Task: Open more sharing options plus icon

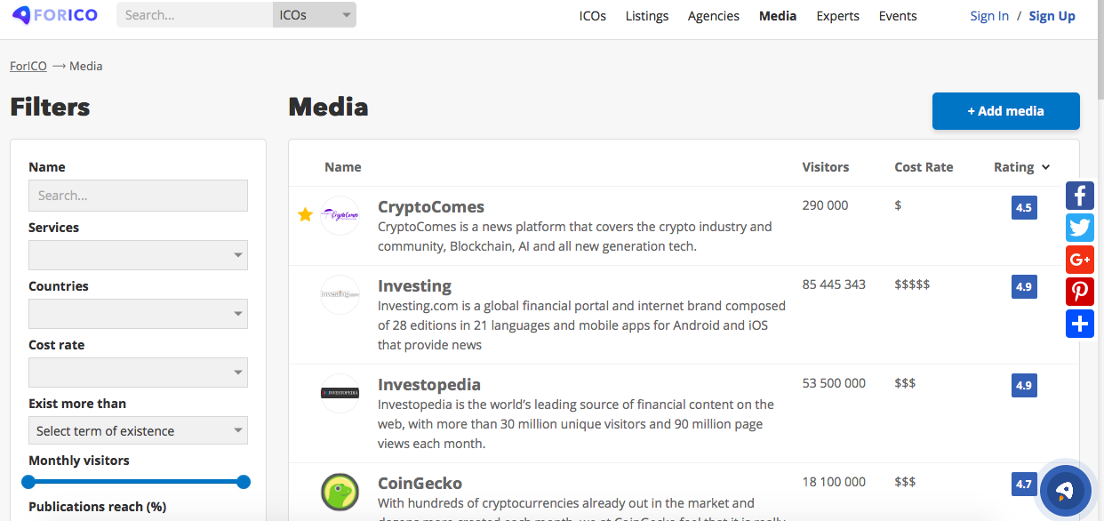Action: pyautogui.click(x=1080, y=324)
